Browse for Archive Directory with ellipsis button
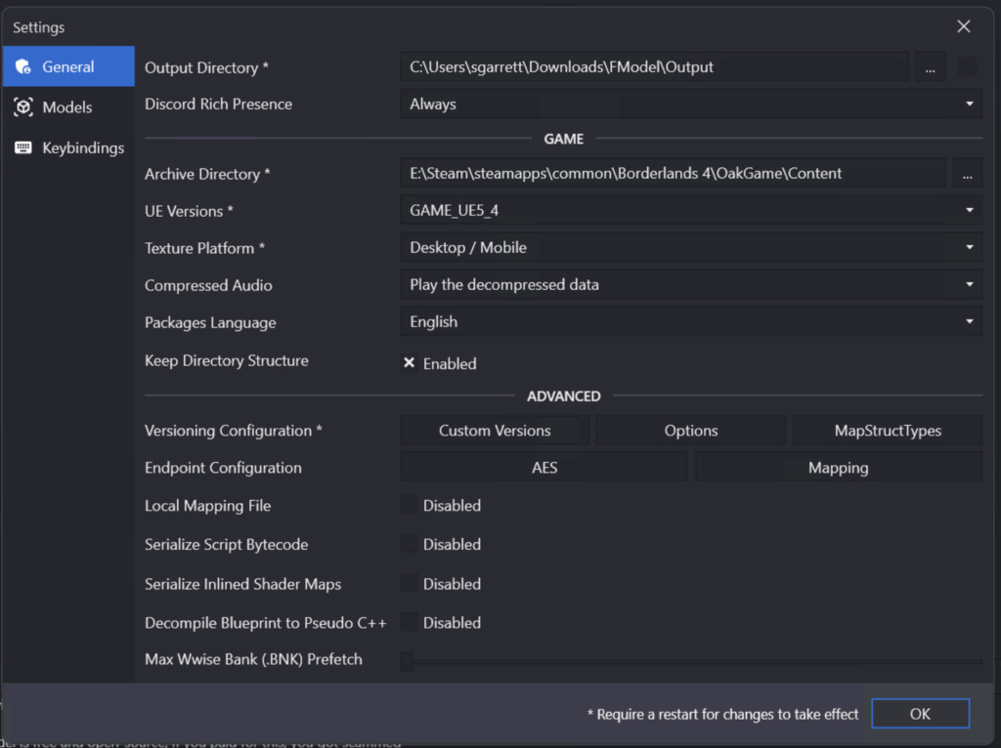This screenshot has width=1001, height=748. (x=966, y=174)
